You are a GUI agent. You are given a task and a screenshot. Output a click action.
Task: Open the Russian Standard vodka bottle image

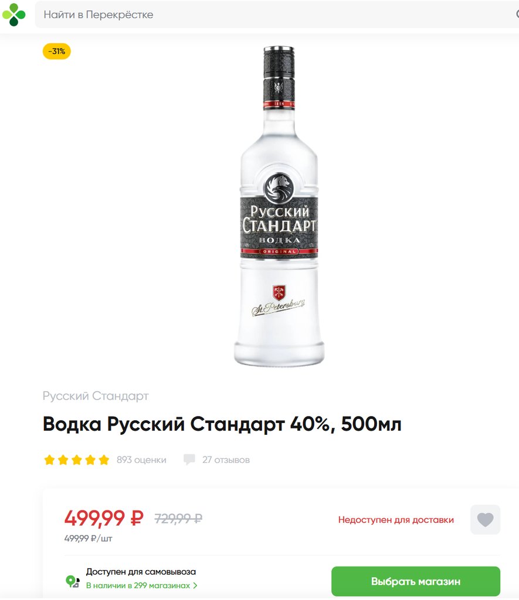pos(279,206)
